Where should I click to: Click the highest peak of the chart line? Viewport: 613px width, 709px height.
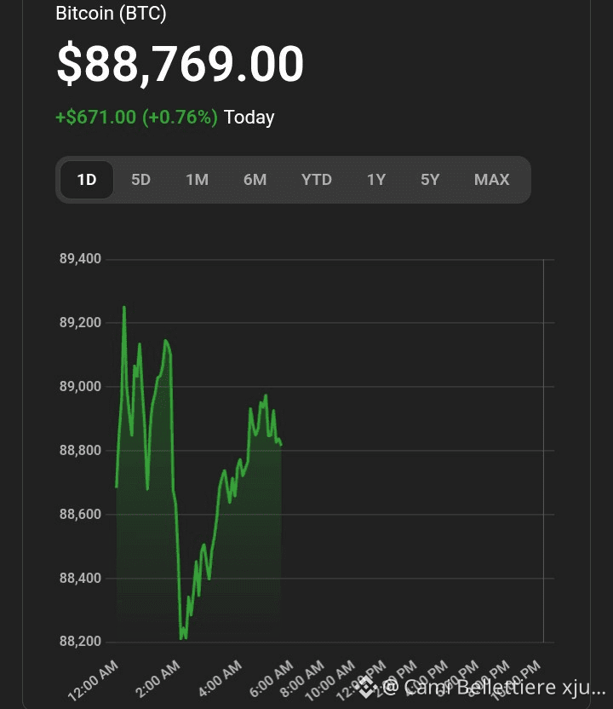[123, 308]
